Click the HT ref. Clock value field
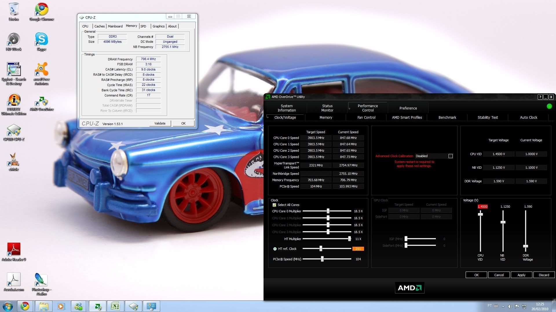 click(358, 249)
